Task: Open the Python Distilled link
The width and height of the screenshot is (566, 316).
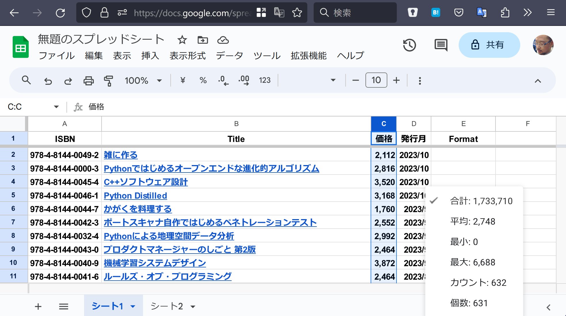Action: pyautogui.click(x=135, y=196)
